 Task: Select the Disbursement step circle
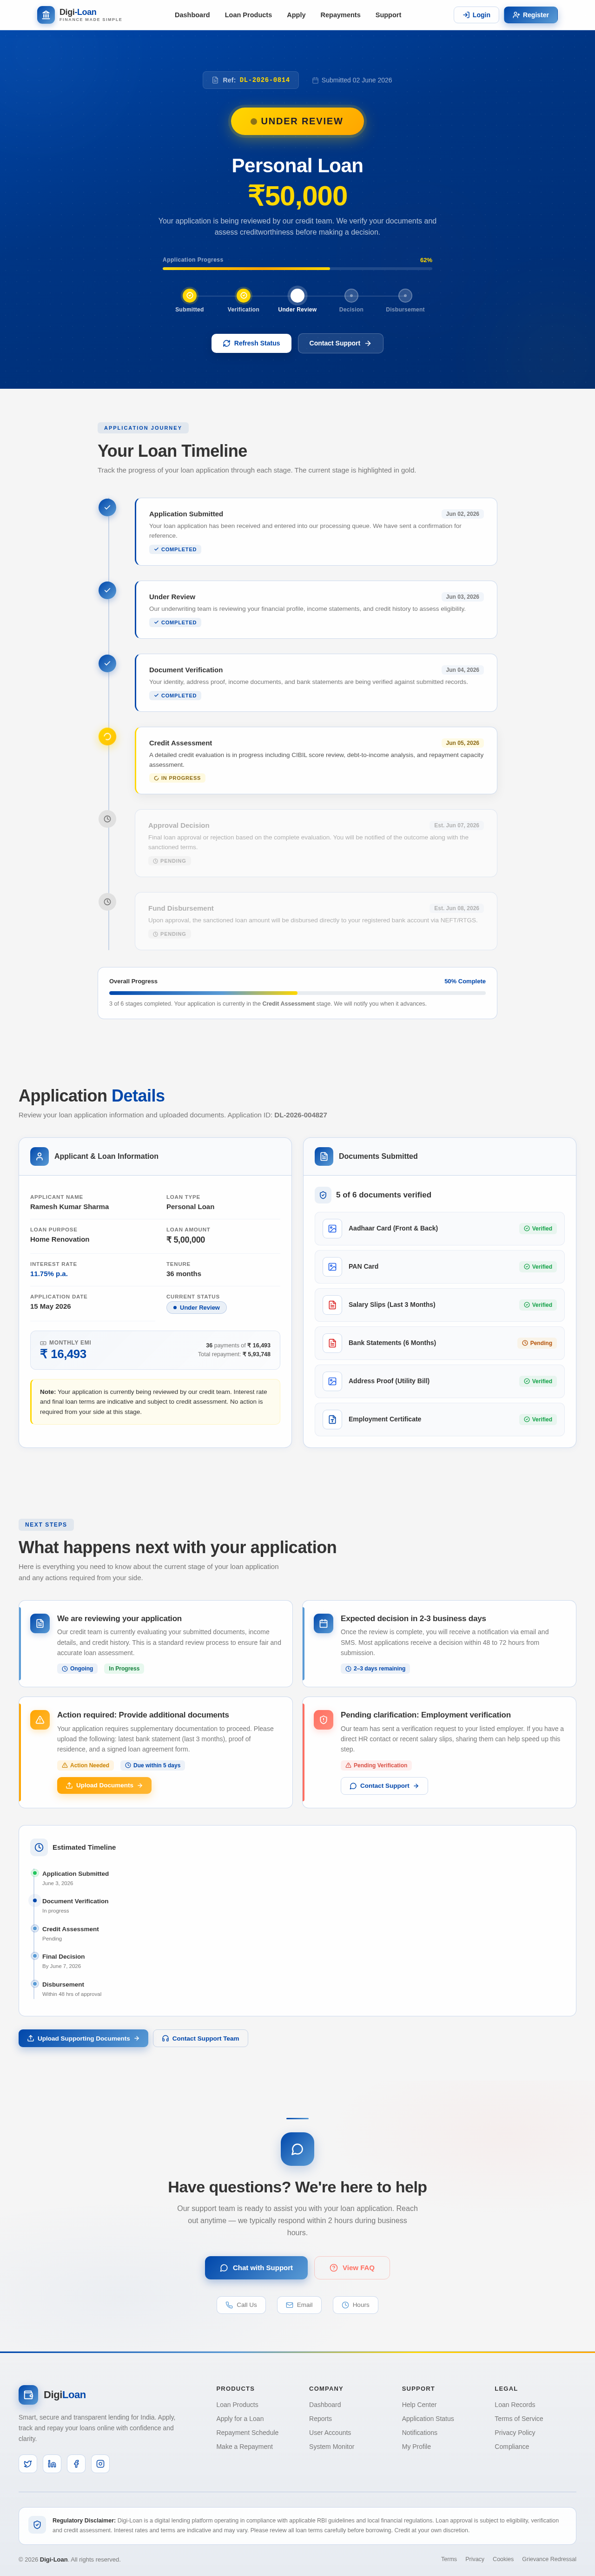405,296
